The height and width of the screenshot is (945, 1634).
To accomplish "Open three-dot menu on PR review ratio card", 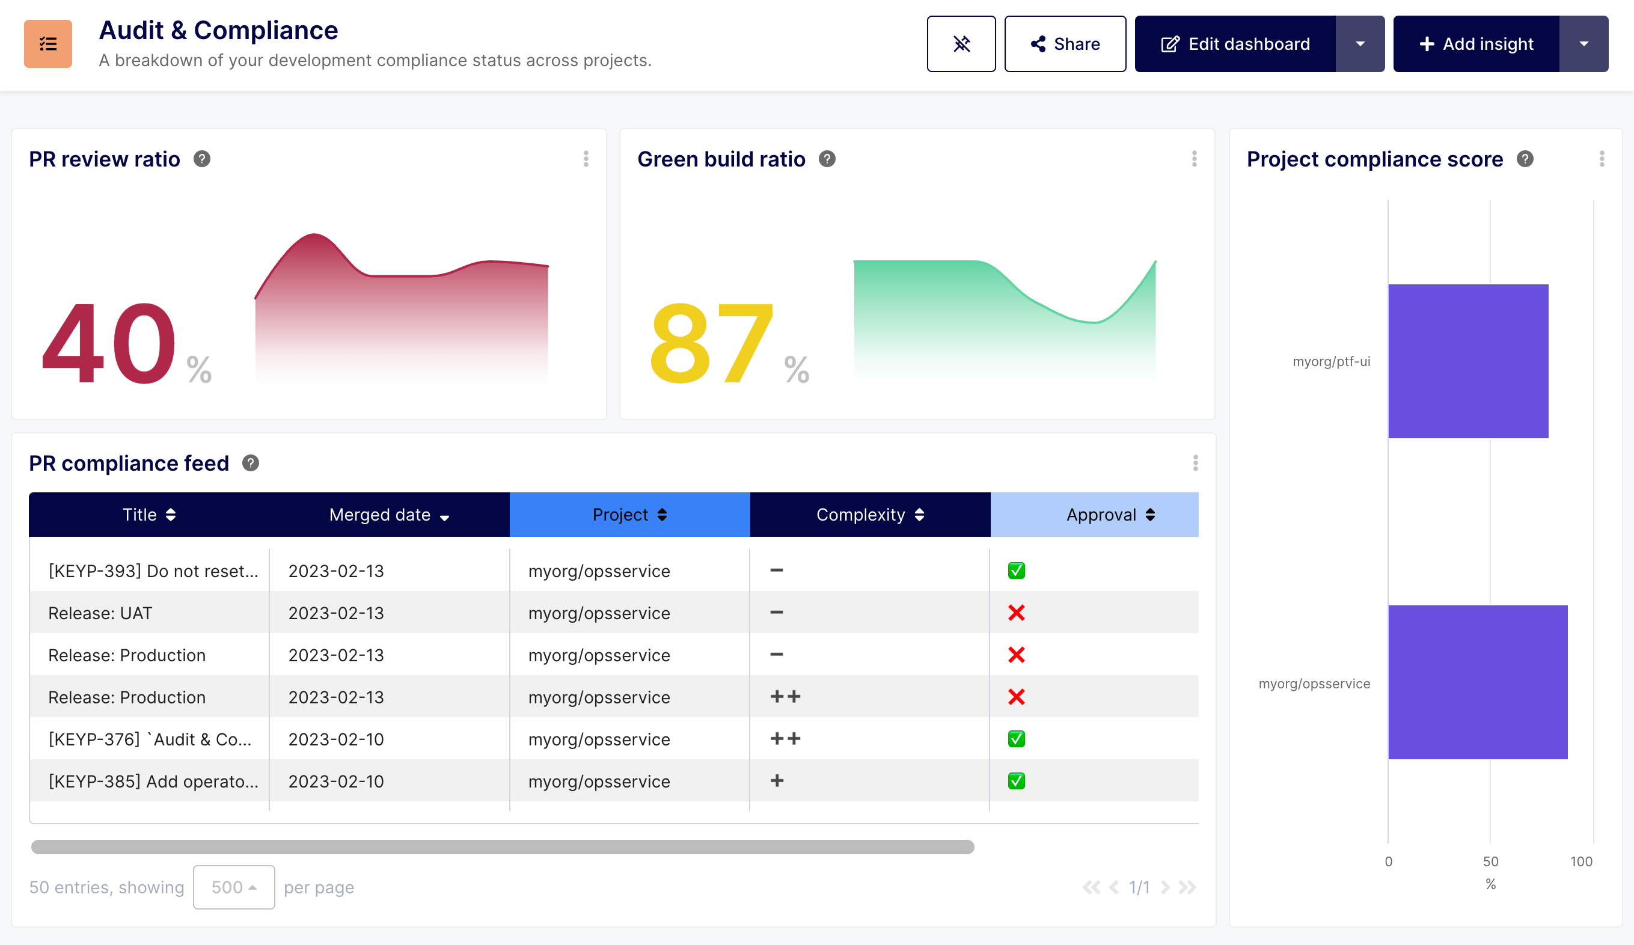I will click(x=586, y=159).
